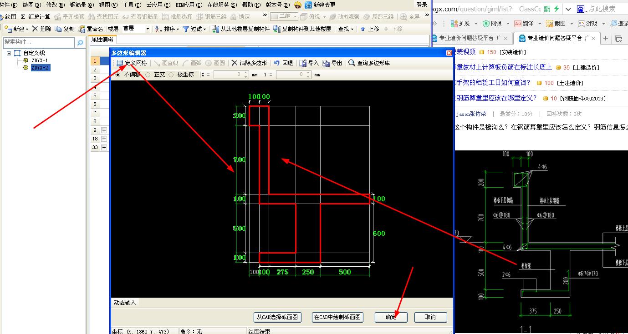This screenshot has height=334, width=628.
Task: Click the 在CAD中绘制截面图 button
Action: (x=337, y=317)
